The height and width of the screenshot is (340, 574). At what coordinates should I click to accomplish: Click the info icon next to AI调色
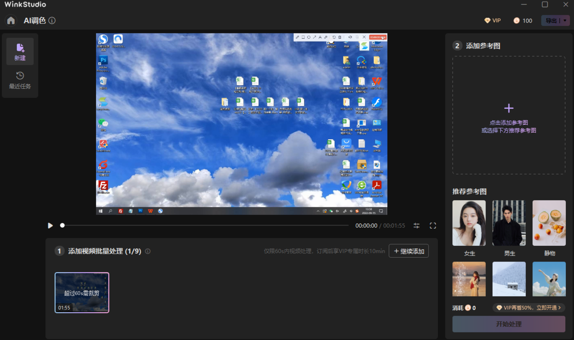52,21
